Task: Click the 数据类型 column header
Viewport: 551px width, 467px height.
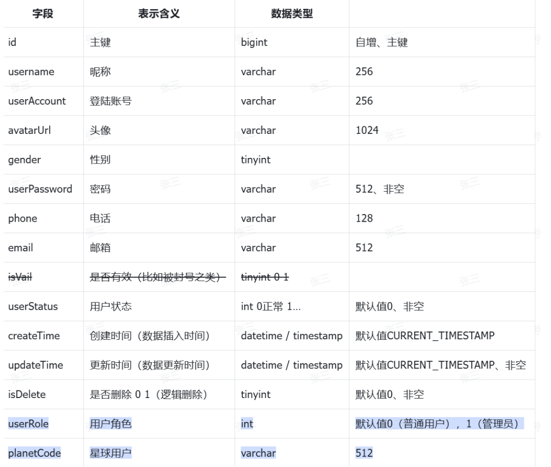Action: click(x=291, y=14)
